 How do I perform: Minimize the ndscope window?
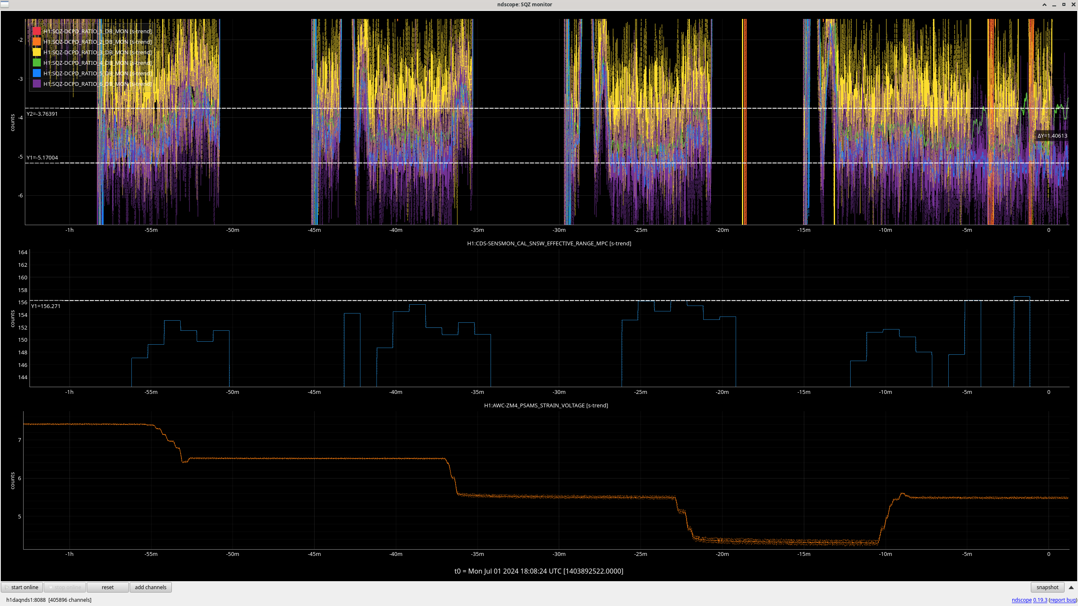(x=1054, y=4)
